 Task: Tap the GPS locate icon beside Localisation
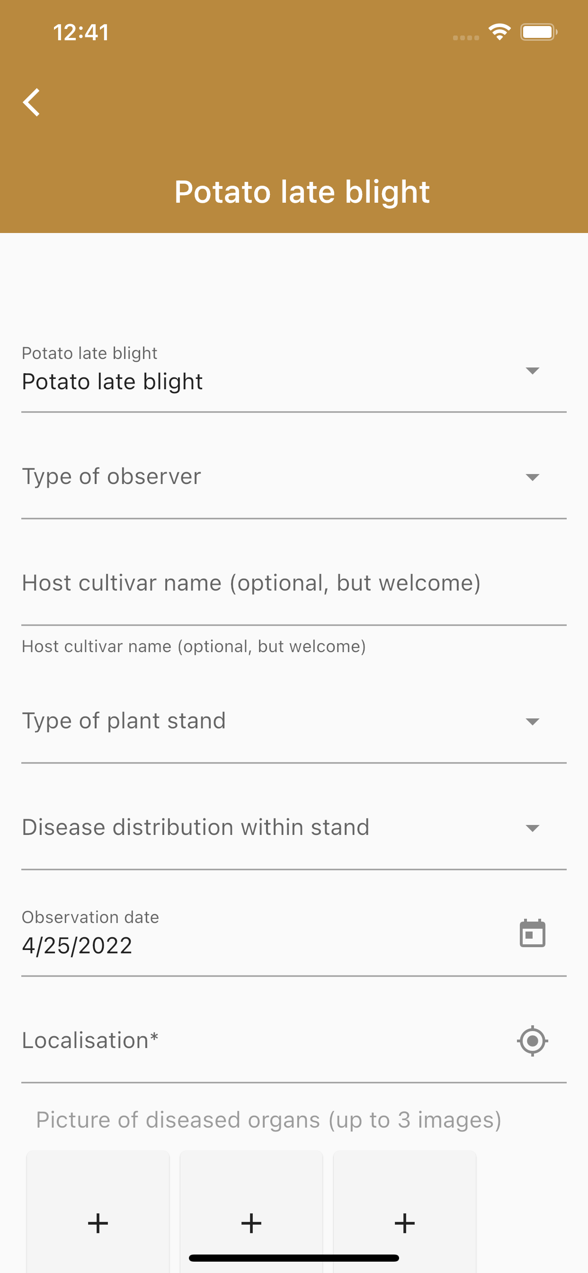532,1040
